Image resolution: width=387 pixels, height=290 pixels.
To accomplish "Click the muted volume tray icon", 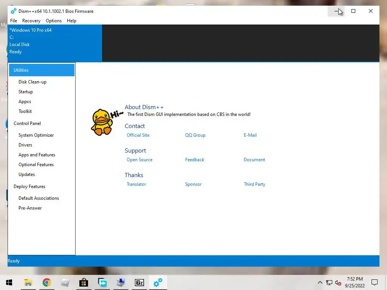I will pyautogui.click(x=338, y=282).
